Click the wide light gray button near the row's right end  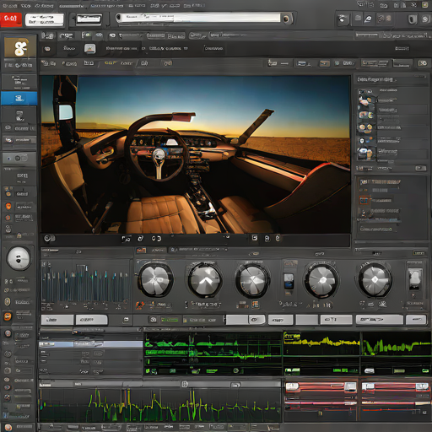[379, 320]
